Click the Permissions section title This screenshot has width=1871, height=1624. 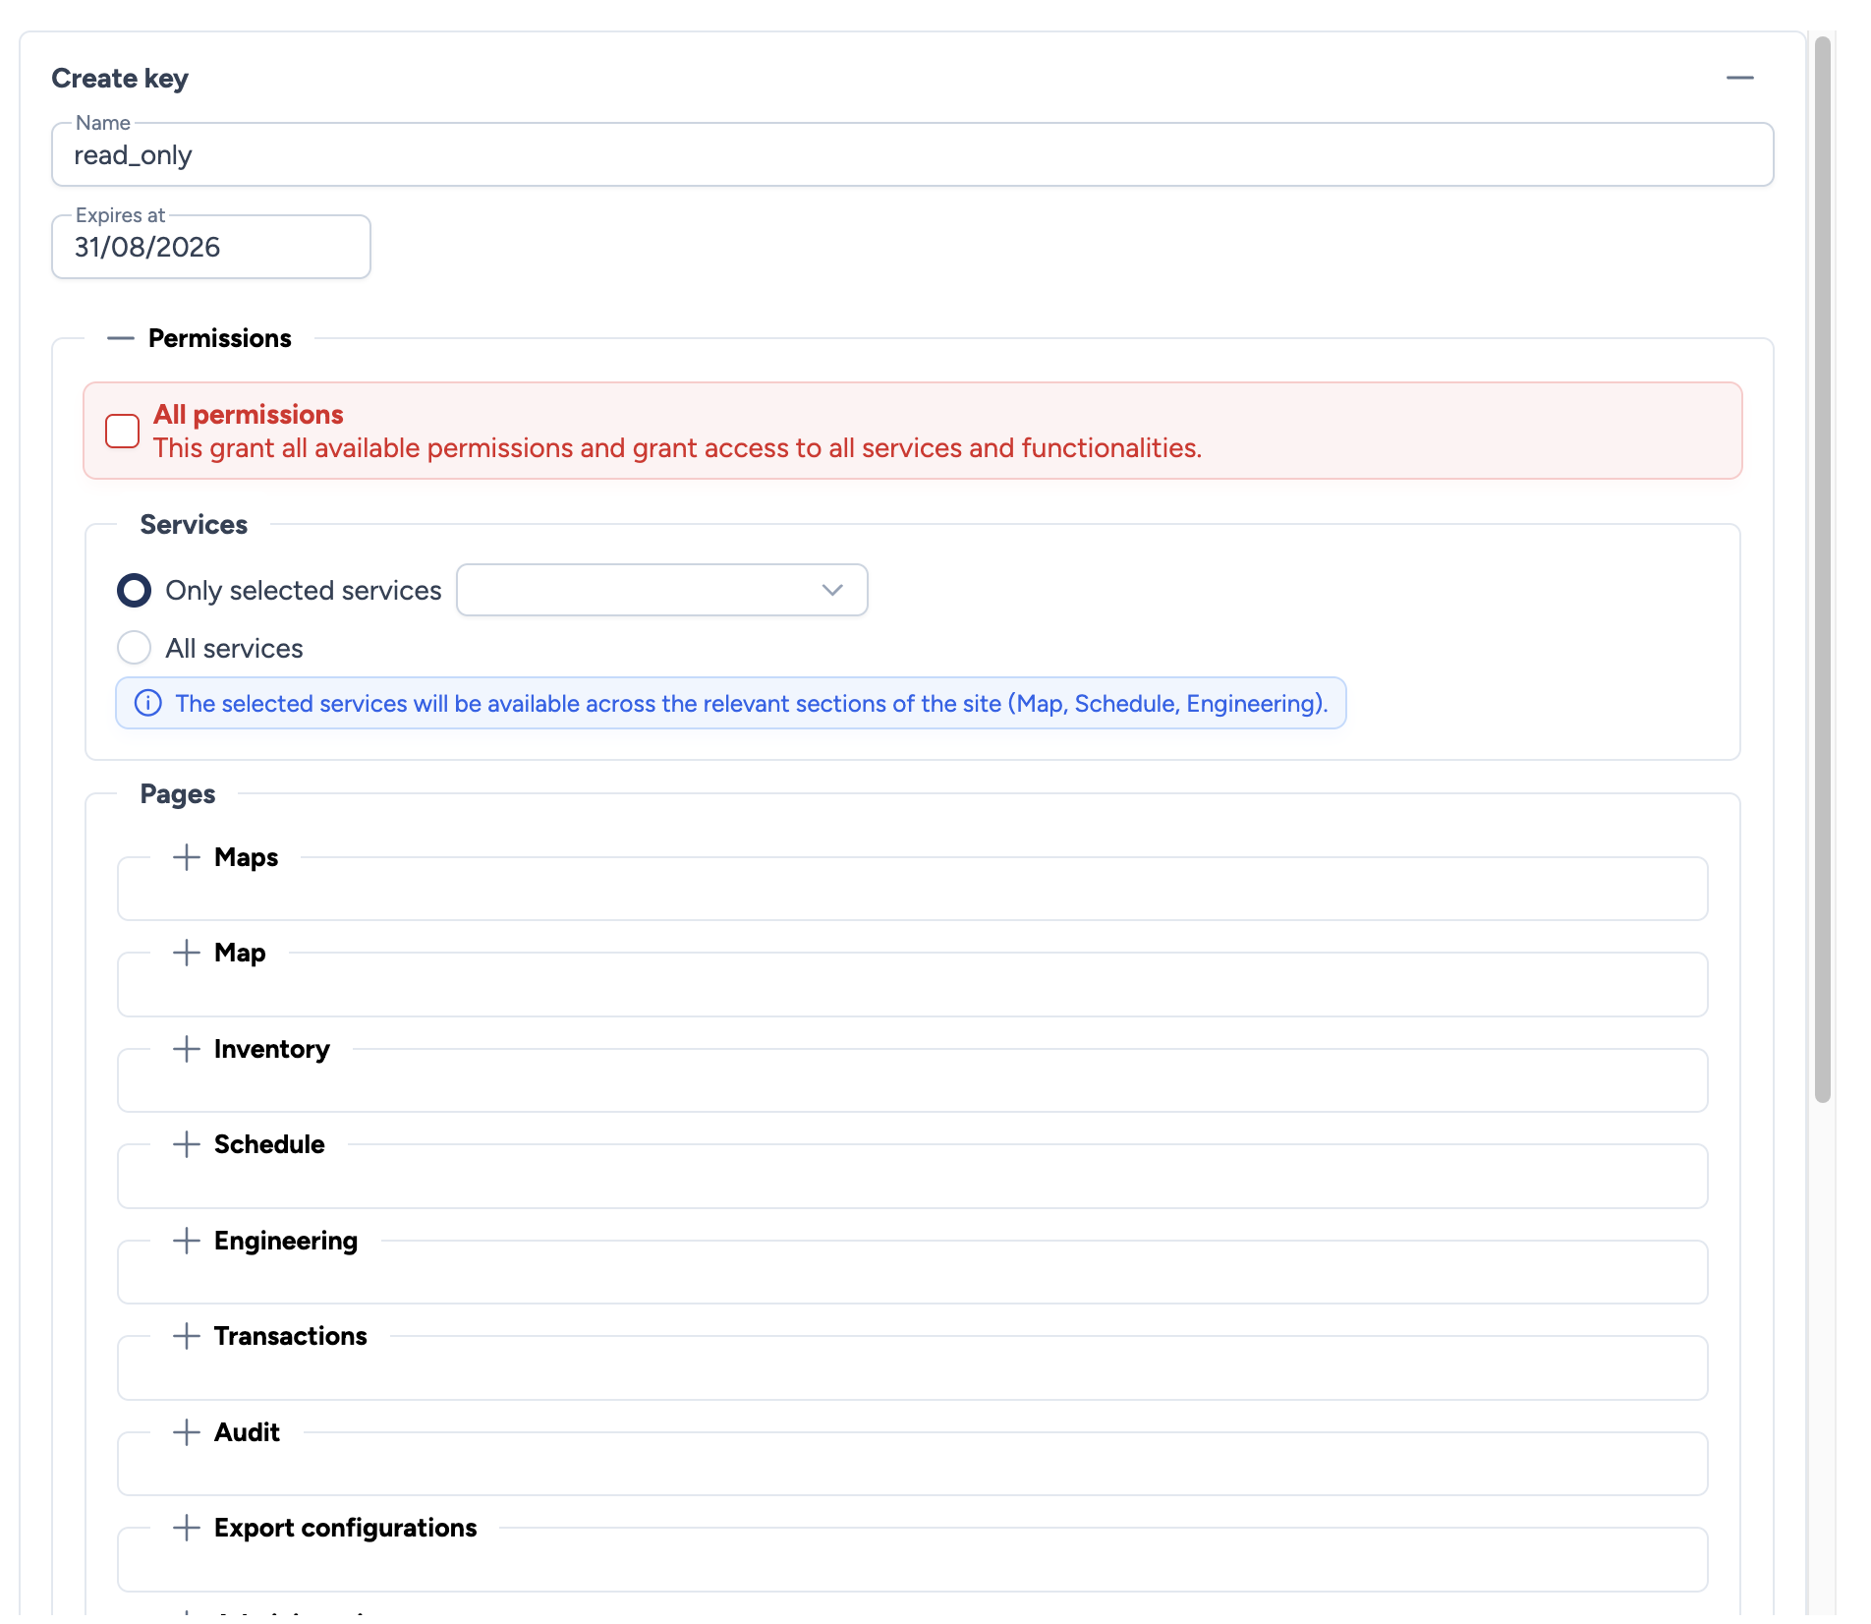coord(220,338)
